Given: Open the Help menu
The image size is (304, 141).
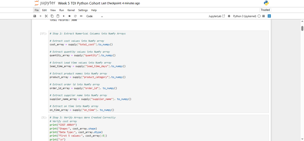Looking at the screenshot, I should coord(94,10).
